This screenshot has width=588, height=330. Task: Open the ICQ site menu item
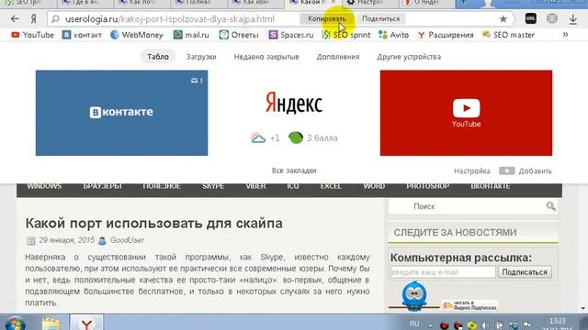[x=293, y=186]
